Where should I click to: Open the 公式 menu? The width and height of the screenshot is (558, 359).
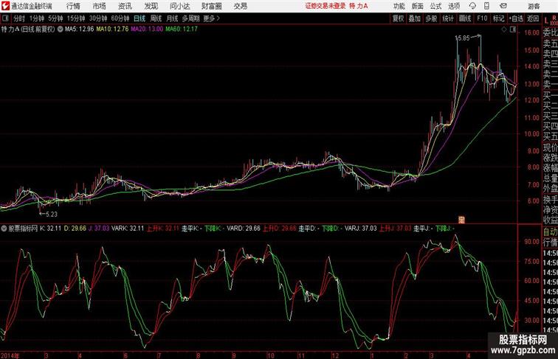pos(435,6)
